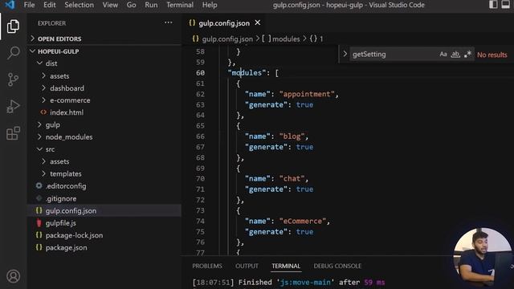The image size is (514, 289).
Task: Click modules in the breadcrumb
Action: coord(286,39)
